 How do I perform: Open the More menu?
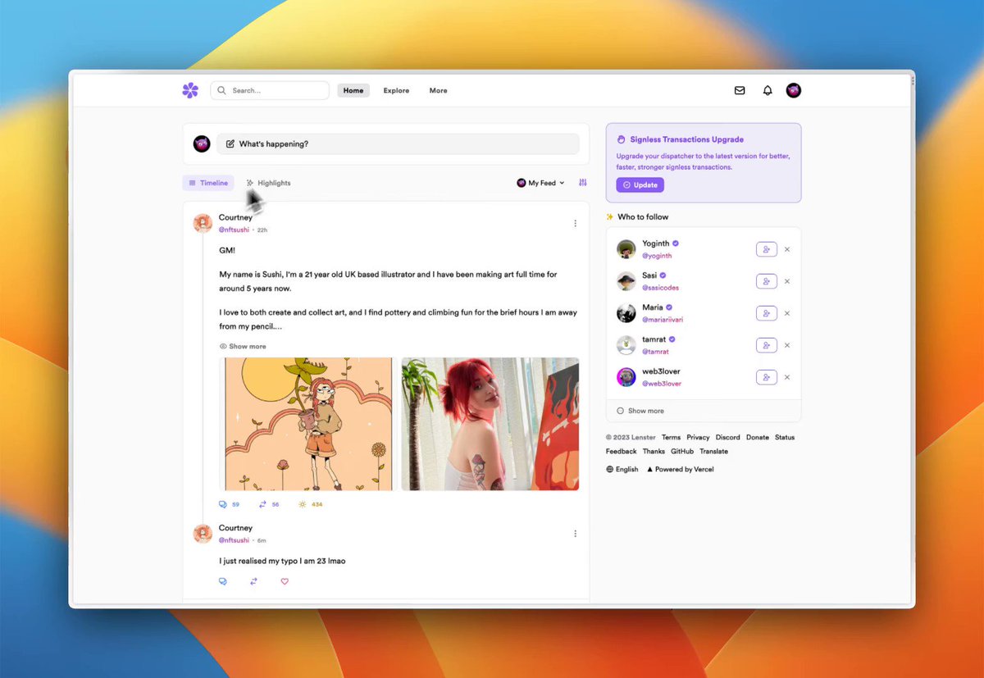pos(438,90)
